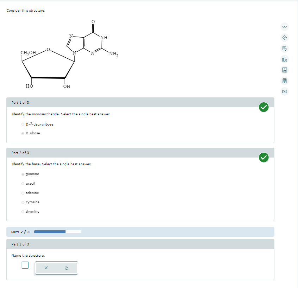Select the D-ribose radio option
The height and width of the screenshot is (288, 298).
click(23, 133)
